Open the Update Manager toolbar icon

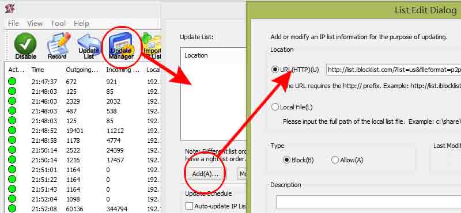[x=121, y=46]
